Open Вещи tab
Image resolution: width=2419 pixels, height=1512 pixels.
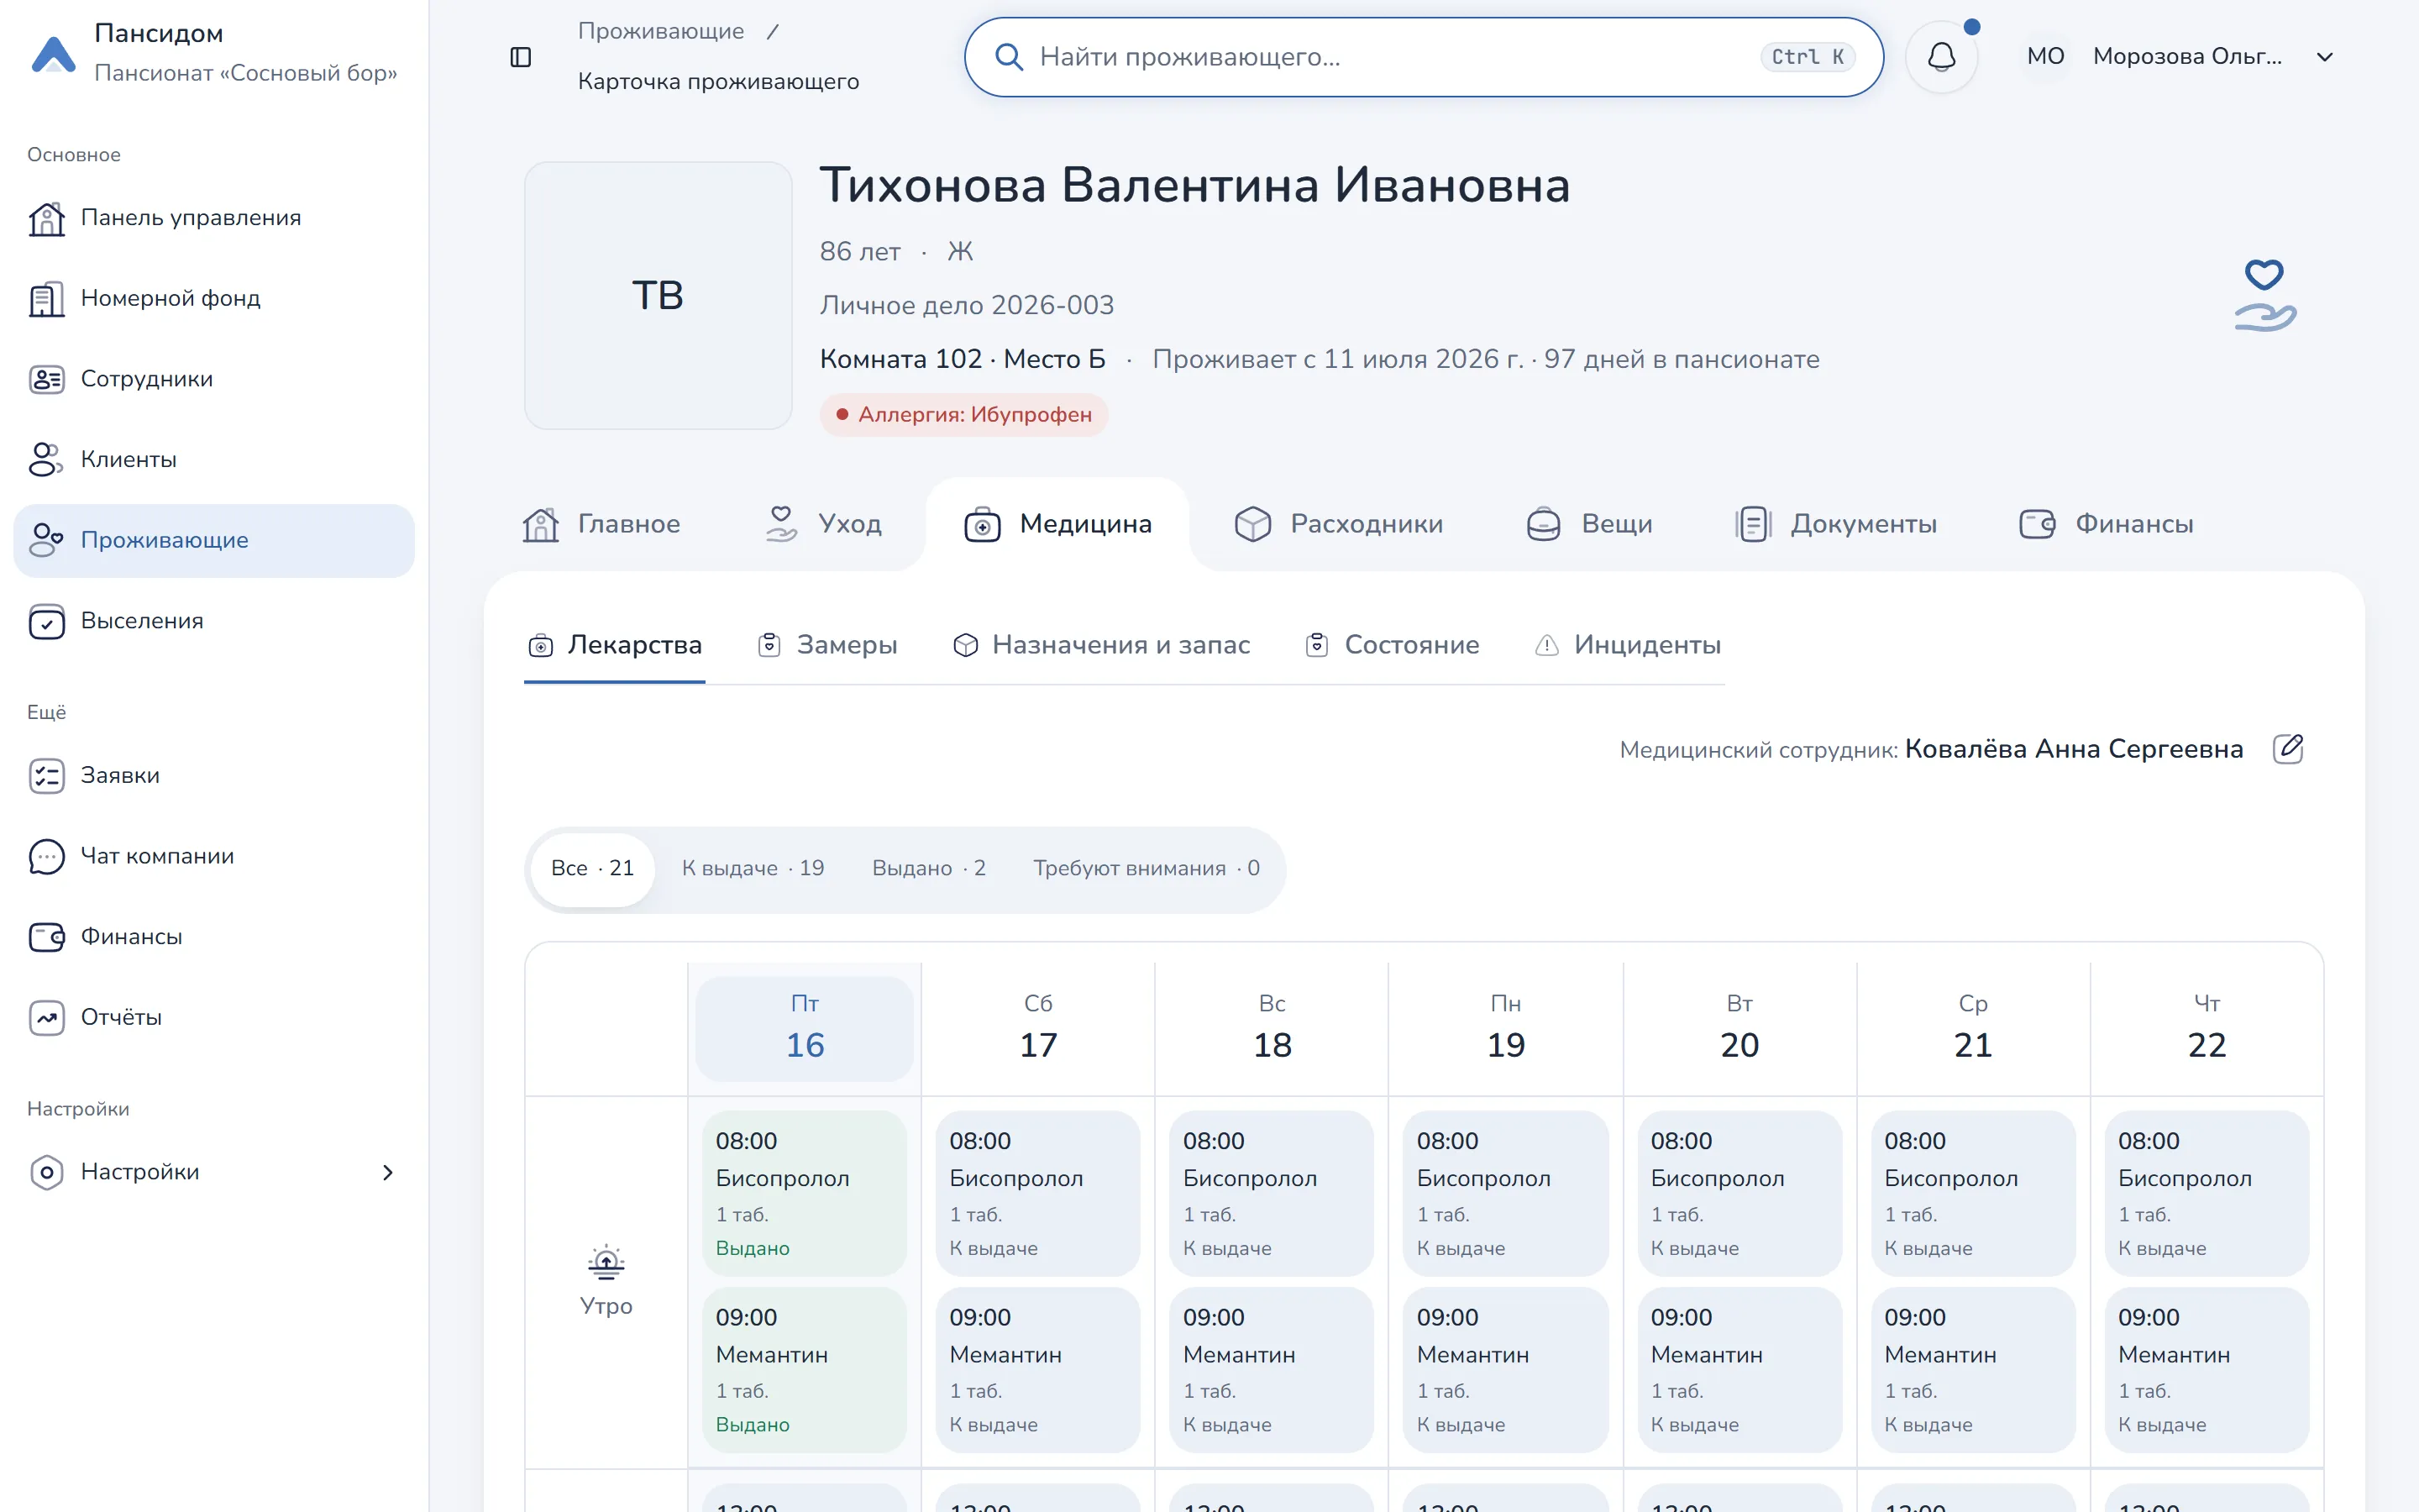pyautogui.click(x=1589, y=524)
